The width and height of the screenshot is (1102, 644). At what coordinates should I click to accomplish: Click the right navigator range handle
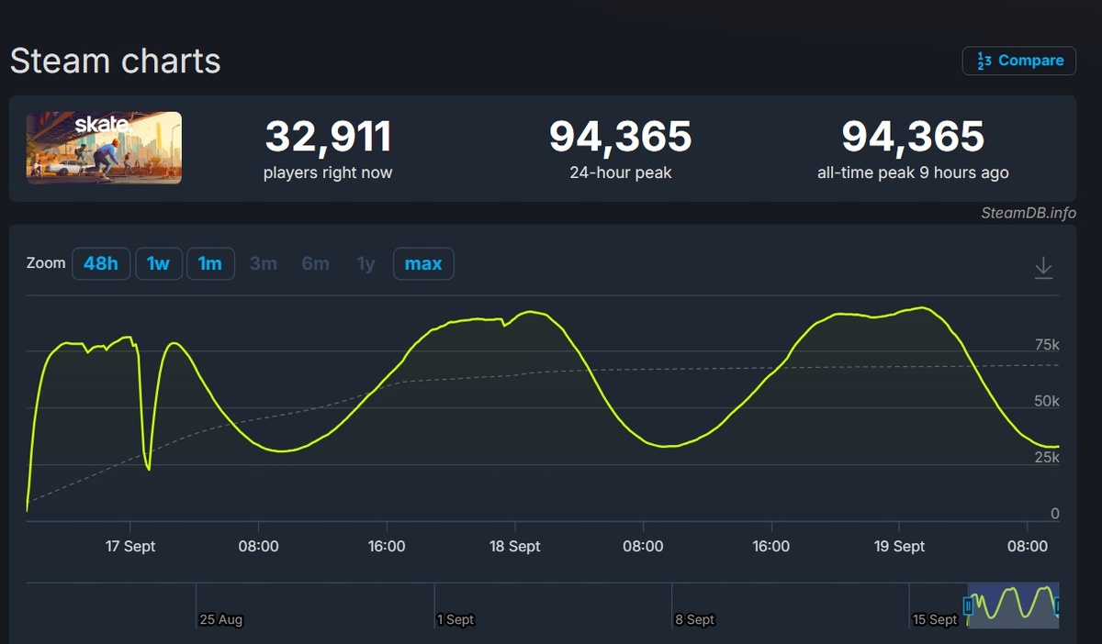coord(1056,605)
